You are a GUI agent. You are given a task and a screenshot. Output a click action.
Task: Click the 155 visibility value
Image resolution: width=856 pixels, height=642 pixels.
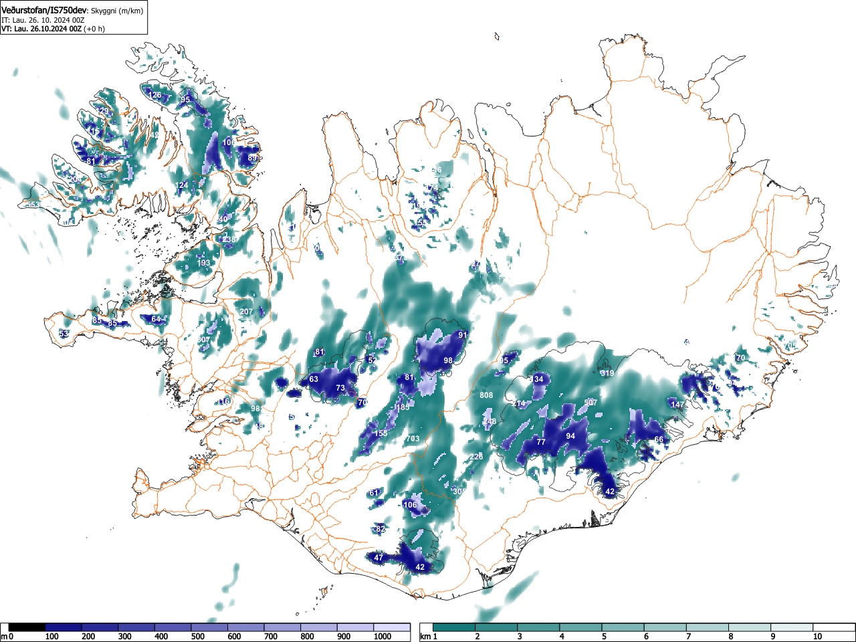[381, 433]
